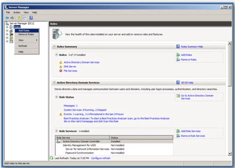Collapse the Role Services chevron
Viewport: 235px width, 168px height.
click(57, 131)
